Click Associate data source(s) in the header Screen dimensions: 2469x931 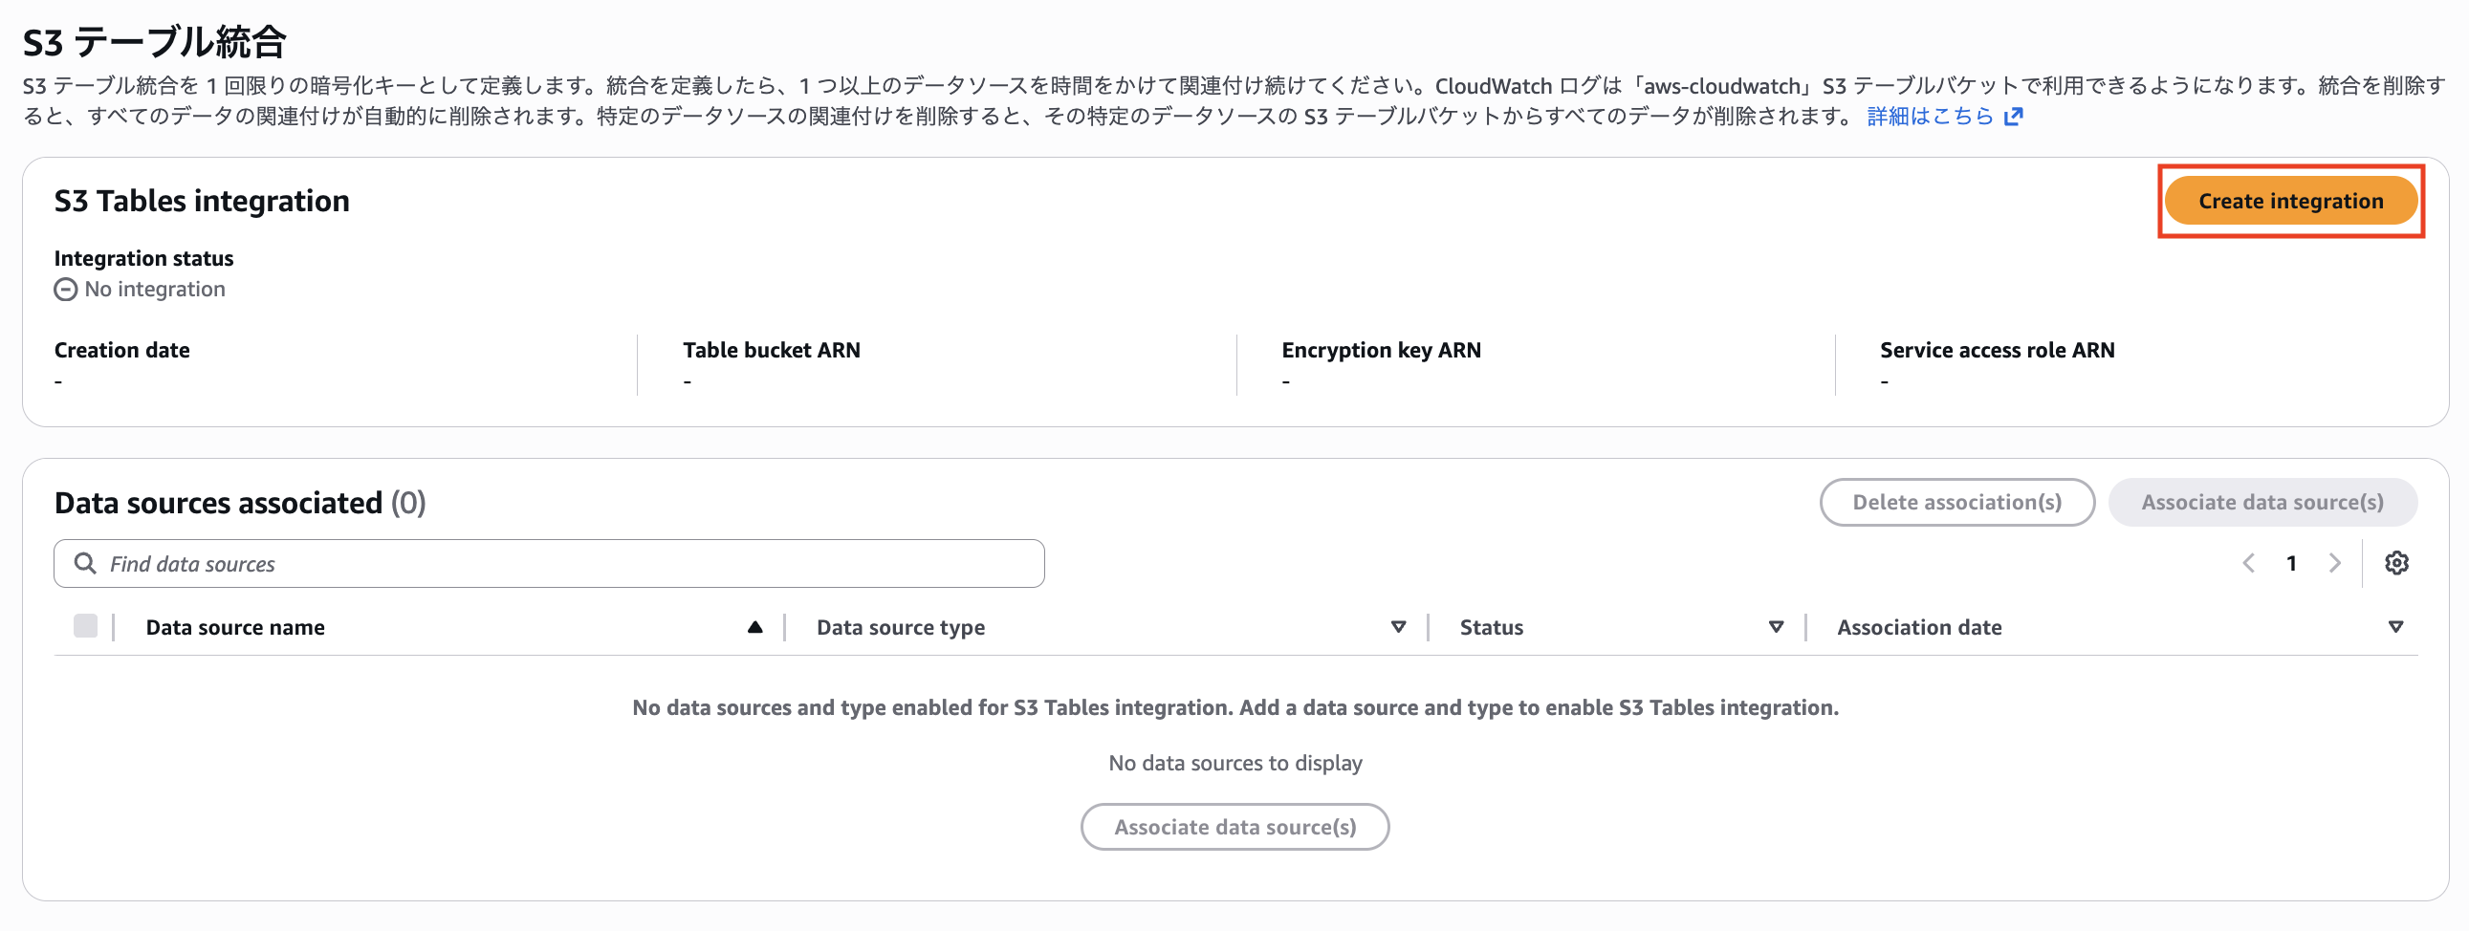(x=2261, y=502)
